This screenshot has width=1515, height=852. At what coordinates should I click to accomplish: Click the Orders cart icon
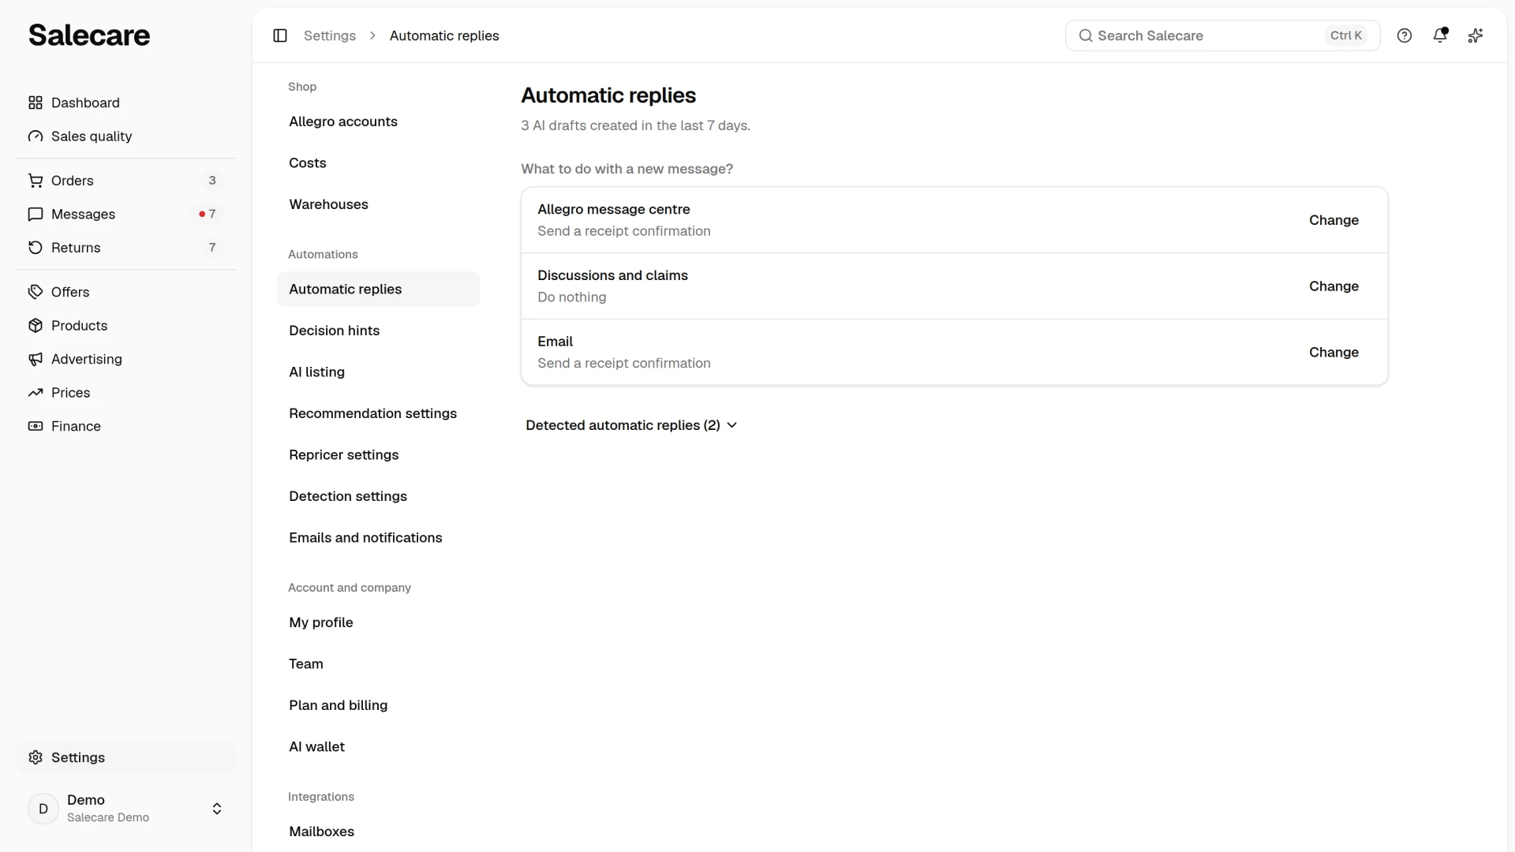36,181
